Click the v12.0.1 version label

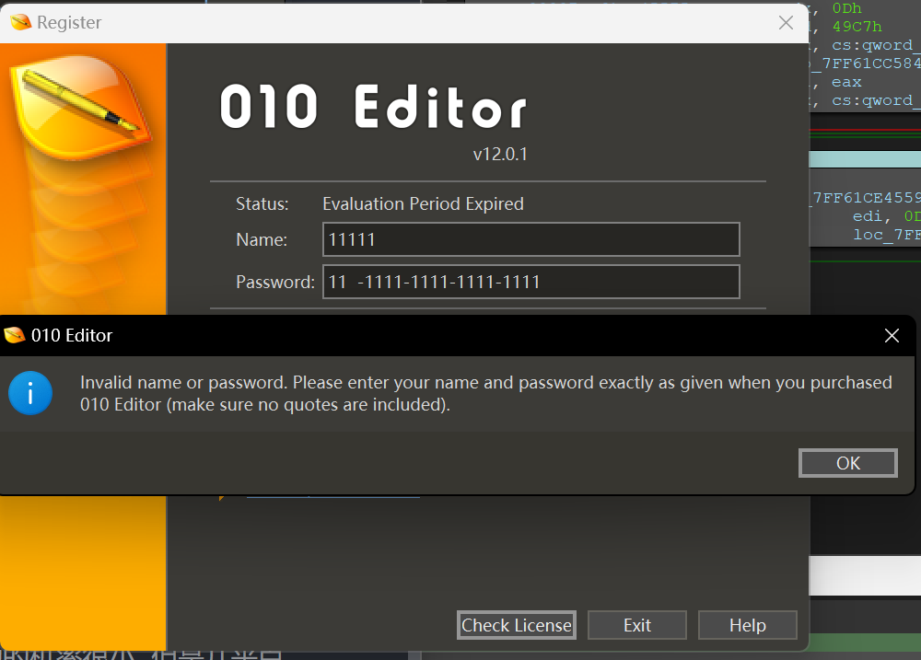(x=500, y=154)
